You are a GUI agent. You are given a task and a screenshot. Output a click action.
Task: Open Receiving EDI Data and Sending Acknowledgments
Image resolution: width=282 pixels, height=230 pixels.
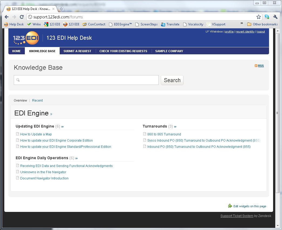click(x=66, y=166)
